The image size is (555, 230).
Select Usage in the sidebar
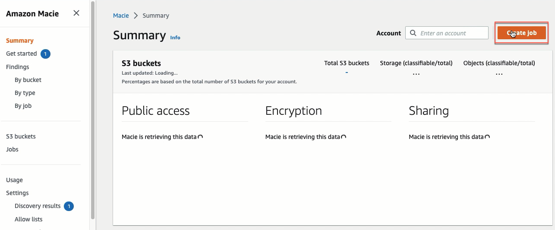point(15,180)
